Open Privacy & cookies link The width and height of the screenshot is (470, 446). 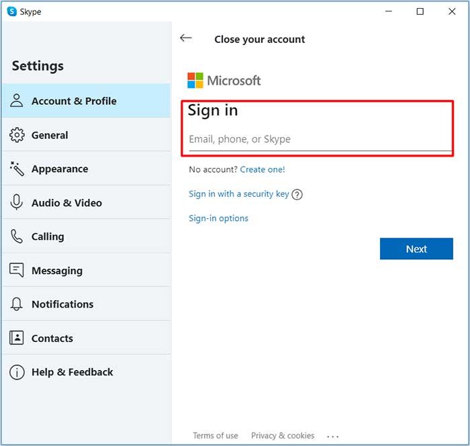click(283, 435)
